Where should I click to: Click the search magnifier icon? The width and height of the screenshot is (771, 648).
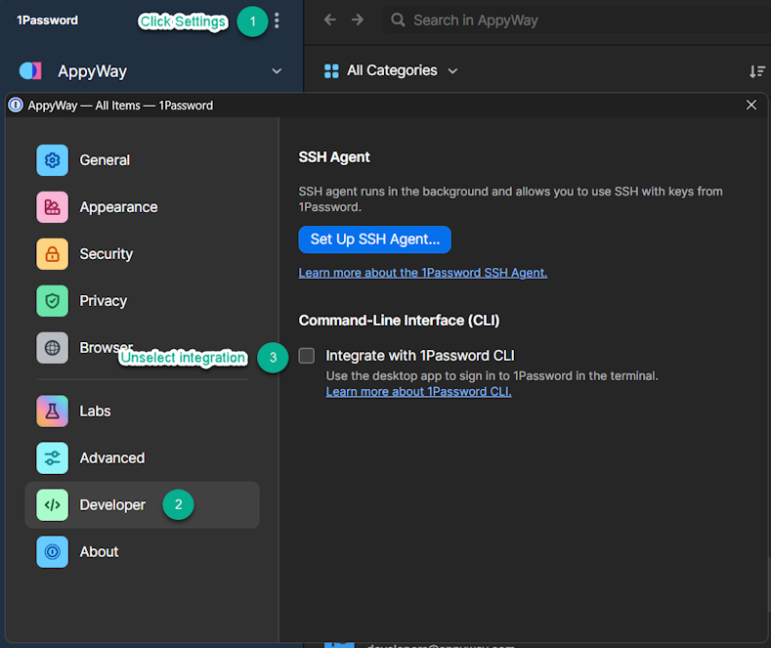[398, 21]
